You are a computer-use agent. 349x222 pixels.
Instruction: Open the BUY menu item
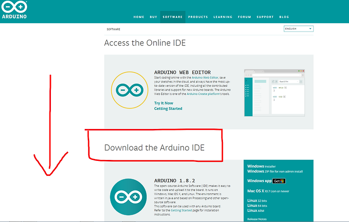153,17
